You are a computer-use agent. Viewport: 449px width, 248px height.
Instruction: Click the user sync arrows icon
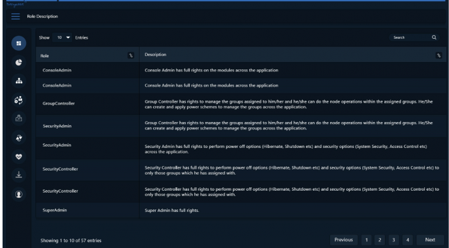coord(19,100)
